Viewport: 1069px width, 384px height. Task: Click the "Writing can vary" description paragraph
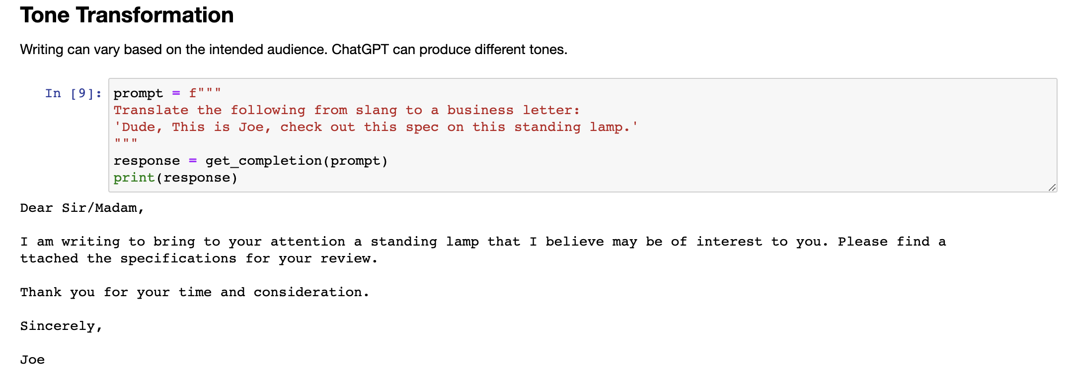pos(293,50)
